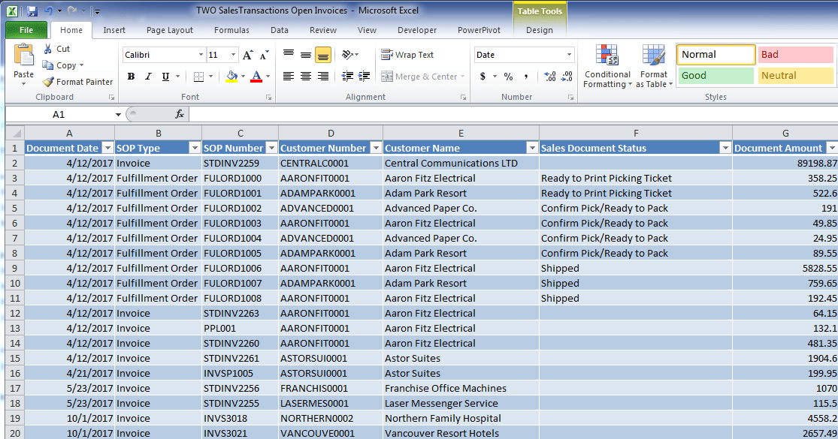Toggle Underline formatting
The height and width of the screenshot is (439, 838).
[165, 77]
